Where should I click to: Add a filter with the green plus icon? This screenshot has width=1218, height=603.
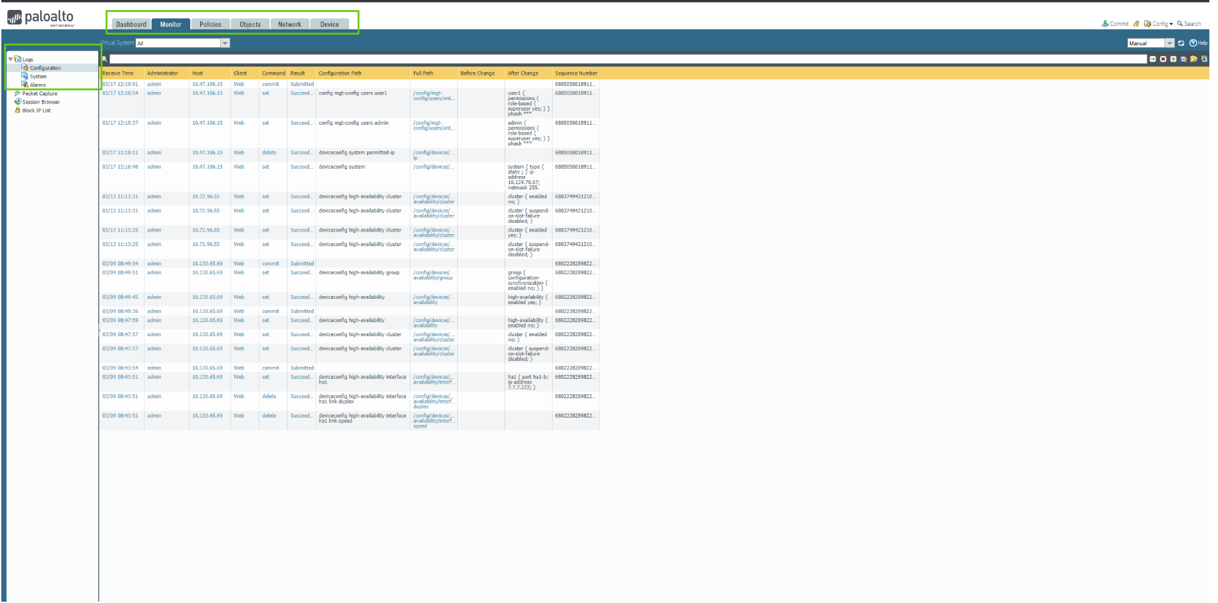tap(1173, 59)
